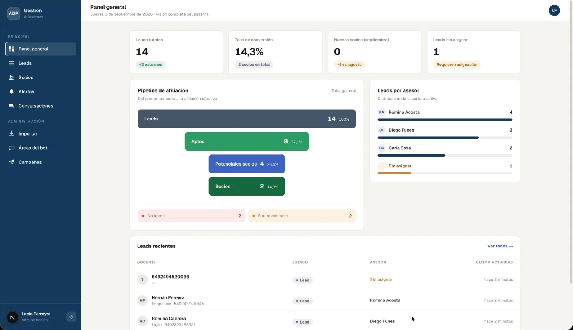Click the orange Sin asignar progress bar
573x330 pixels.
394,173
